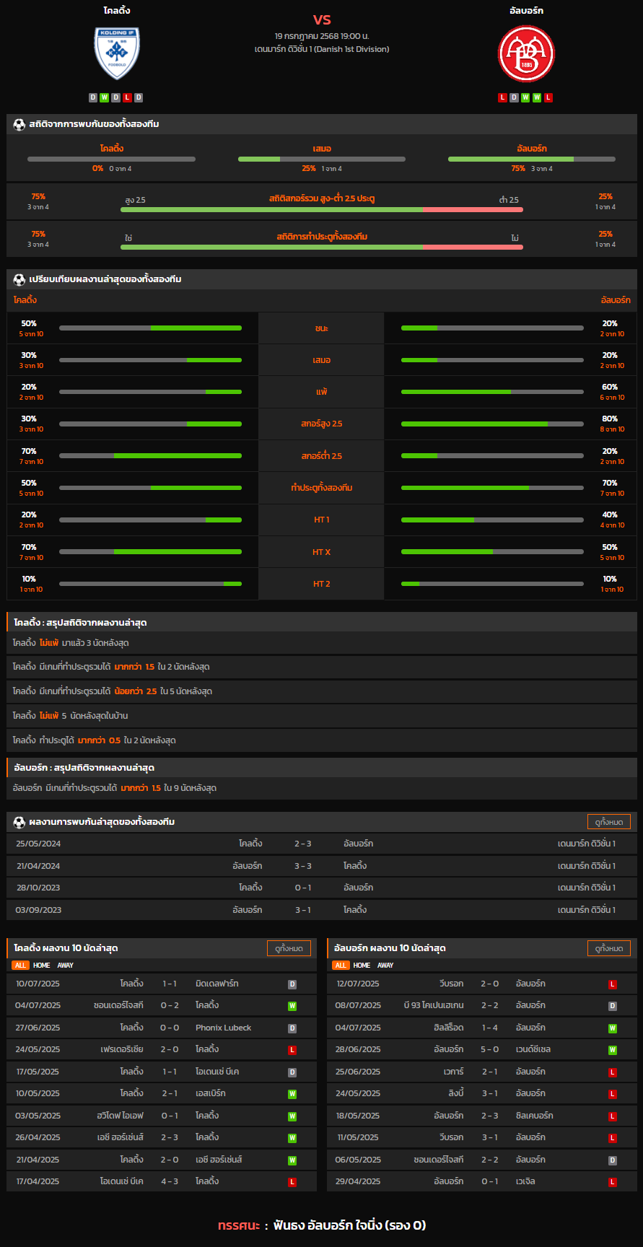This screenshot has height=1247, width=643.
Task: Select AWAY tab in Kolding last 10 panel
Action: click(x=65, y=965)
